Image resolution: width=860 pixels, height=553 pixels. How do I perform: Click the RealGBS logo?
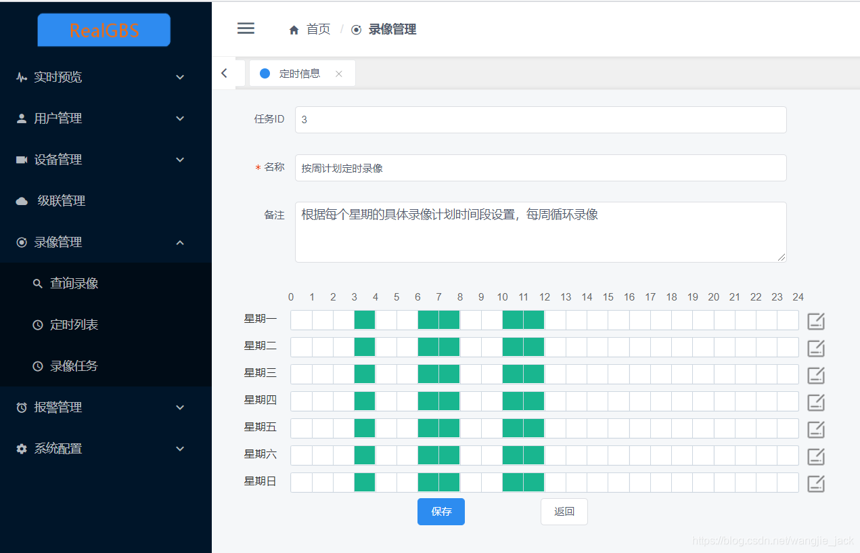pos(104,30)
